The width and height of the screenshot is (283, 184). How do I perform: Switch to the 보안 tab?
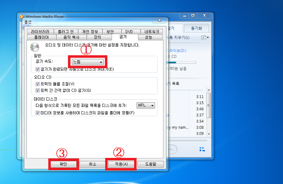[x=112, y=31]
